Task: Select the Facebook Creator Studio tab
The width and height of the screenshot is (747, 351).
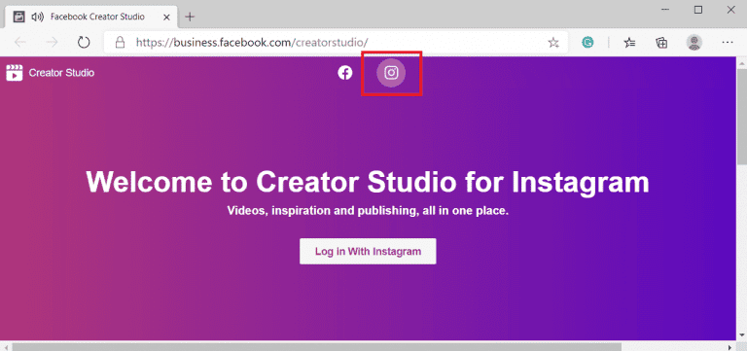Action: coord(90,17)
